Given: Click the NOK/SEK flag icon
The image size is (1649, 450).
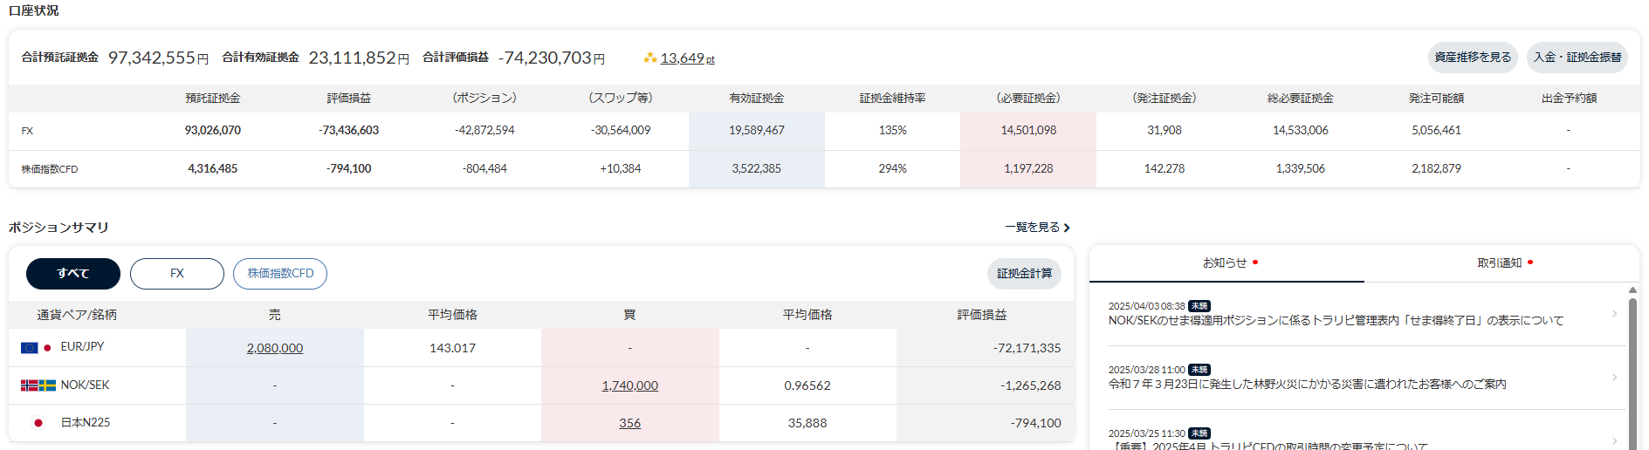Looking at the screenshot, I should pyautogui.click(x=38, y=385).
